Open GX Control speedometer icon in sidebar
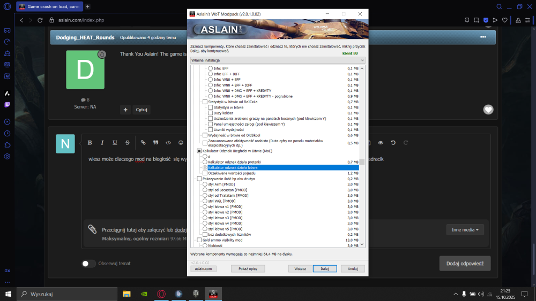536x301 pixels. point(7,42)
